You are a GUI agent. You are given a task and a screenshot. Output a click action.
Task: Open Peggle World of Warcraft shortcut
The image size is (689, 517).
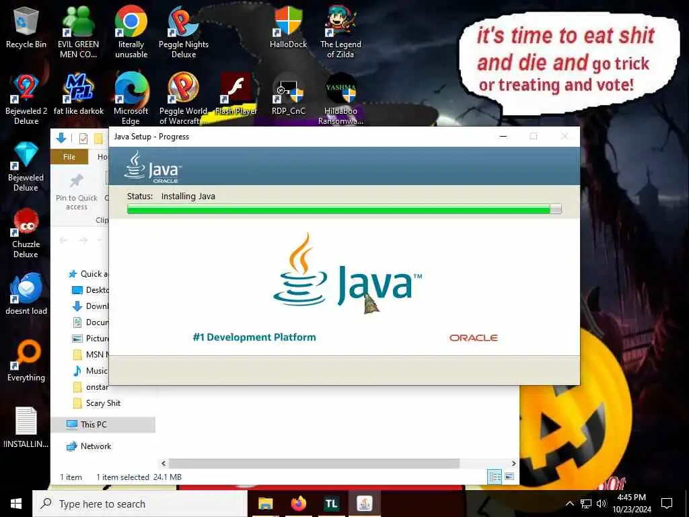point(184,99)
